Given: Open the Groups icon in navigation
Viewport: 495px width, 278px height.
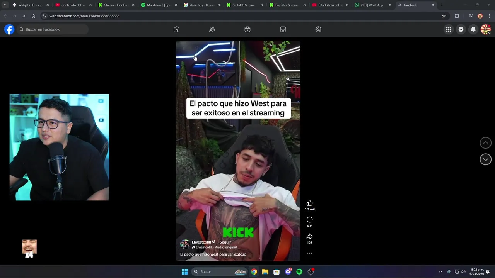Looking at the screenshot, I should pyautogui.click(x=318, y=29).
